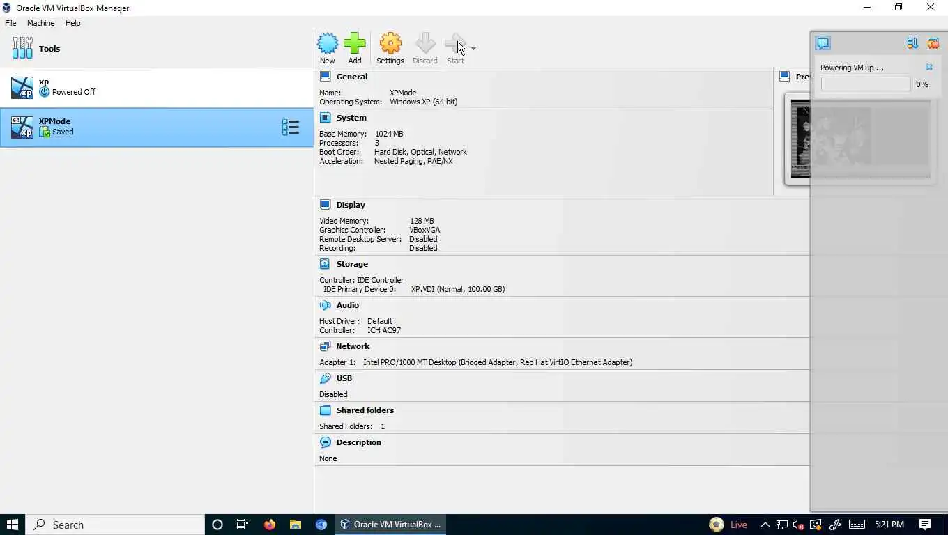948x535 pixels.
Task: Open the System settings heading link
Action: tap(351, 118)
